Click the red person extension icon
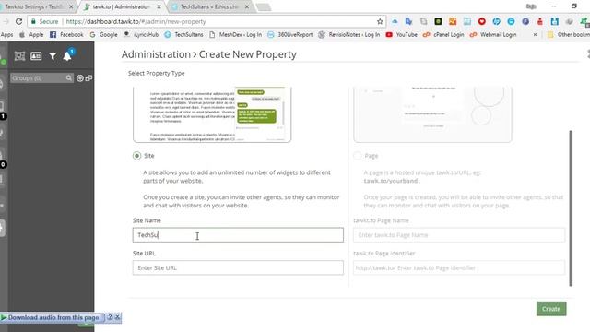The image size is (590, 332). [x=540, y=21]
